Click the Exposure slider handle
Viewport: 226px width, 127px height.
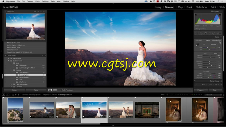tap(210, 56)
